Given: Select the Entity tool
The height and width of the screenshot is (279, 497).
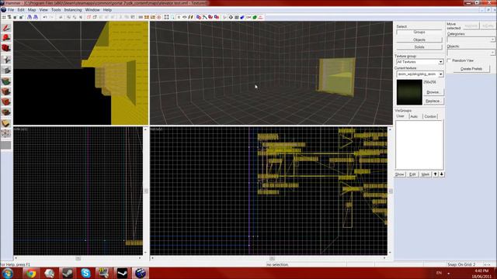Looking at the screenshot, I should [x=6, y=59].
